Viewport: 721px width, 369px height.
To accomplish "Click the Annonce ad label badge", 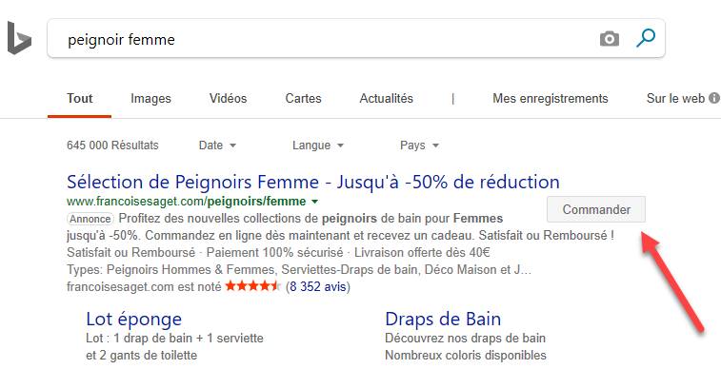I will point(90,219).
